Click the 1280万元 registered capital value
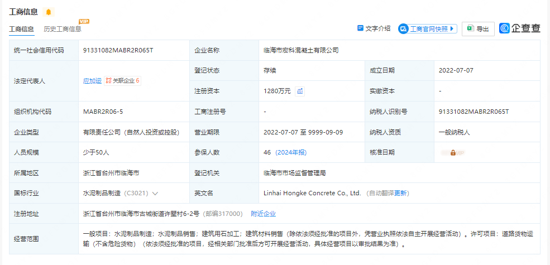This screenshot has width=550, height=265. [x=277, y=91]
